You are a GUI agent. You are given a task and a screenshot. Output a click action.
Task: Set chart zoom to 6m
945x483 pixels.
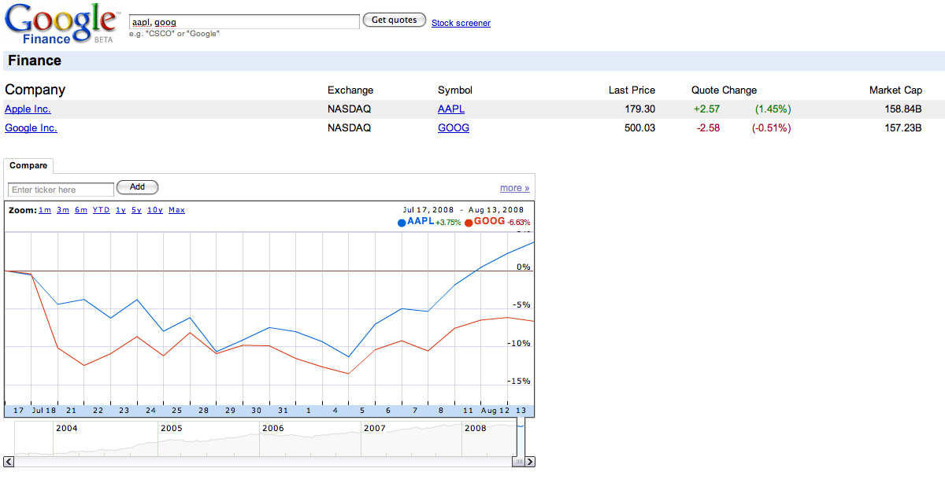[81, 210]
